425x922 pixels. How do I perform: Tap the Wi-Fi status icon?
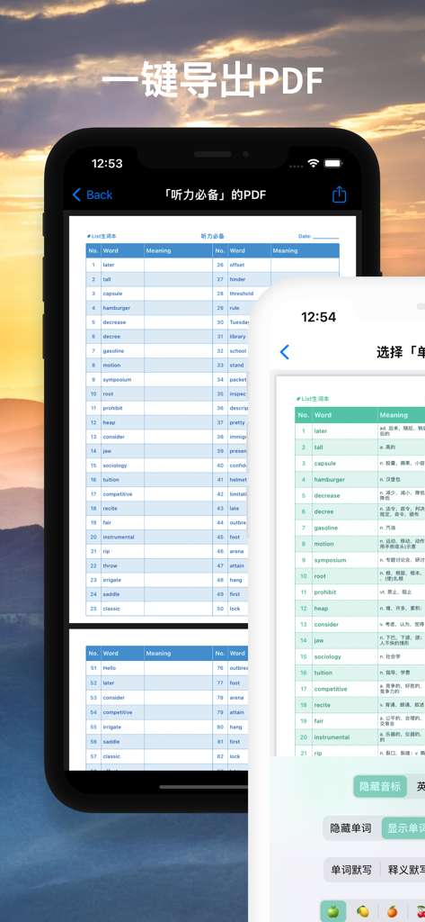(x=314, y=164)
